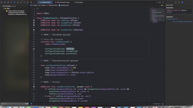Click Open in Developer Documentation link
193x108 pixels.
click(182, 22)
